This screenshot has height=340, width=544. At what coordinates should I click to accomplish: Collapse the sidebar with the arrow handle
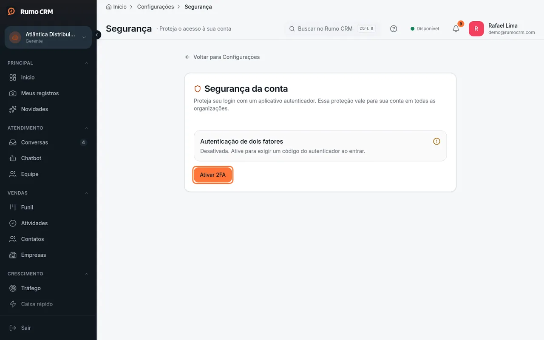(x=97, y=35)
